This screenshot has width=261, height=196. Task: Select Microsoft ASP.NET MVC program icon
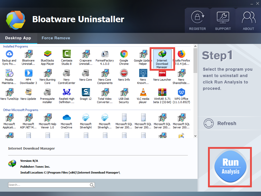(29, 117)
